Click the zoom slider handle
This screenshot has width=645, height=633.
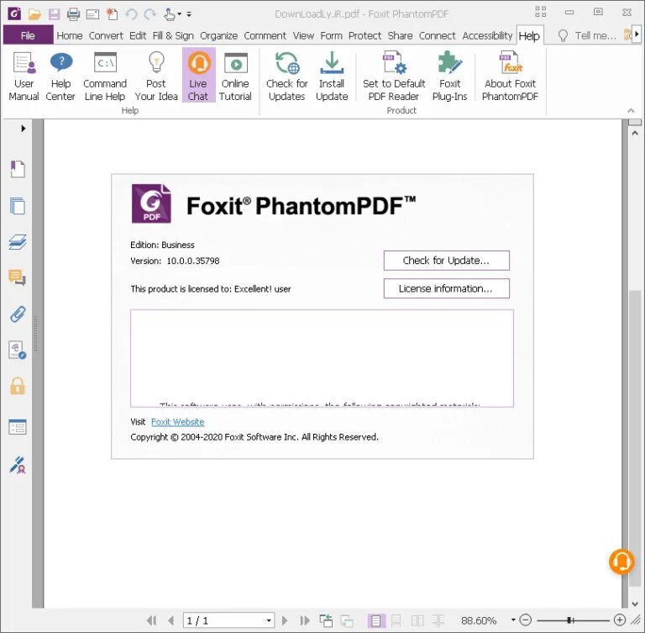569,620
